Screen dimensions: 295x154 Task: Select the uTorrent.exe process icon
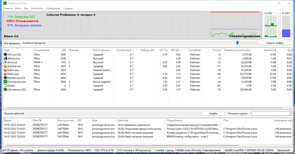point(5,90)
